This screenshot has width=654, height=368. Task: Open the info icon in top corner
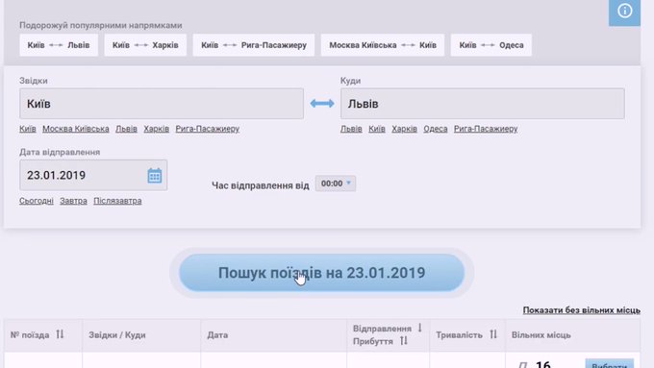[624, 11]
